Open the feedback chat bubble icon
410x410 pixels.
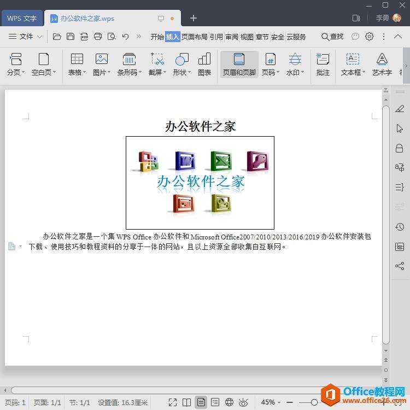tap(355, 36)
